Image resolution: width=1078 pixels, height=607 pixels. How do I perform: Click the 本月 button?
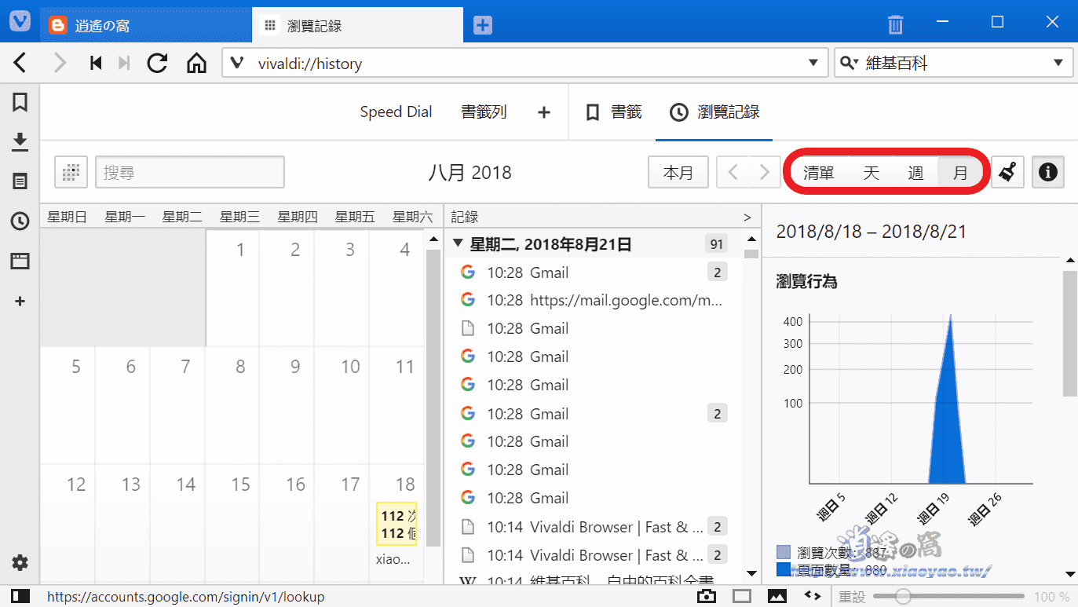click(678, 172)
